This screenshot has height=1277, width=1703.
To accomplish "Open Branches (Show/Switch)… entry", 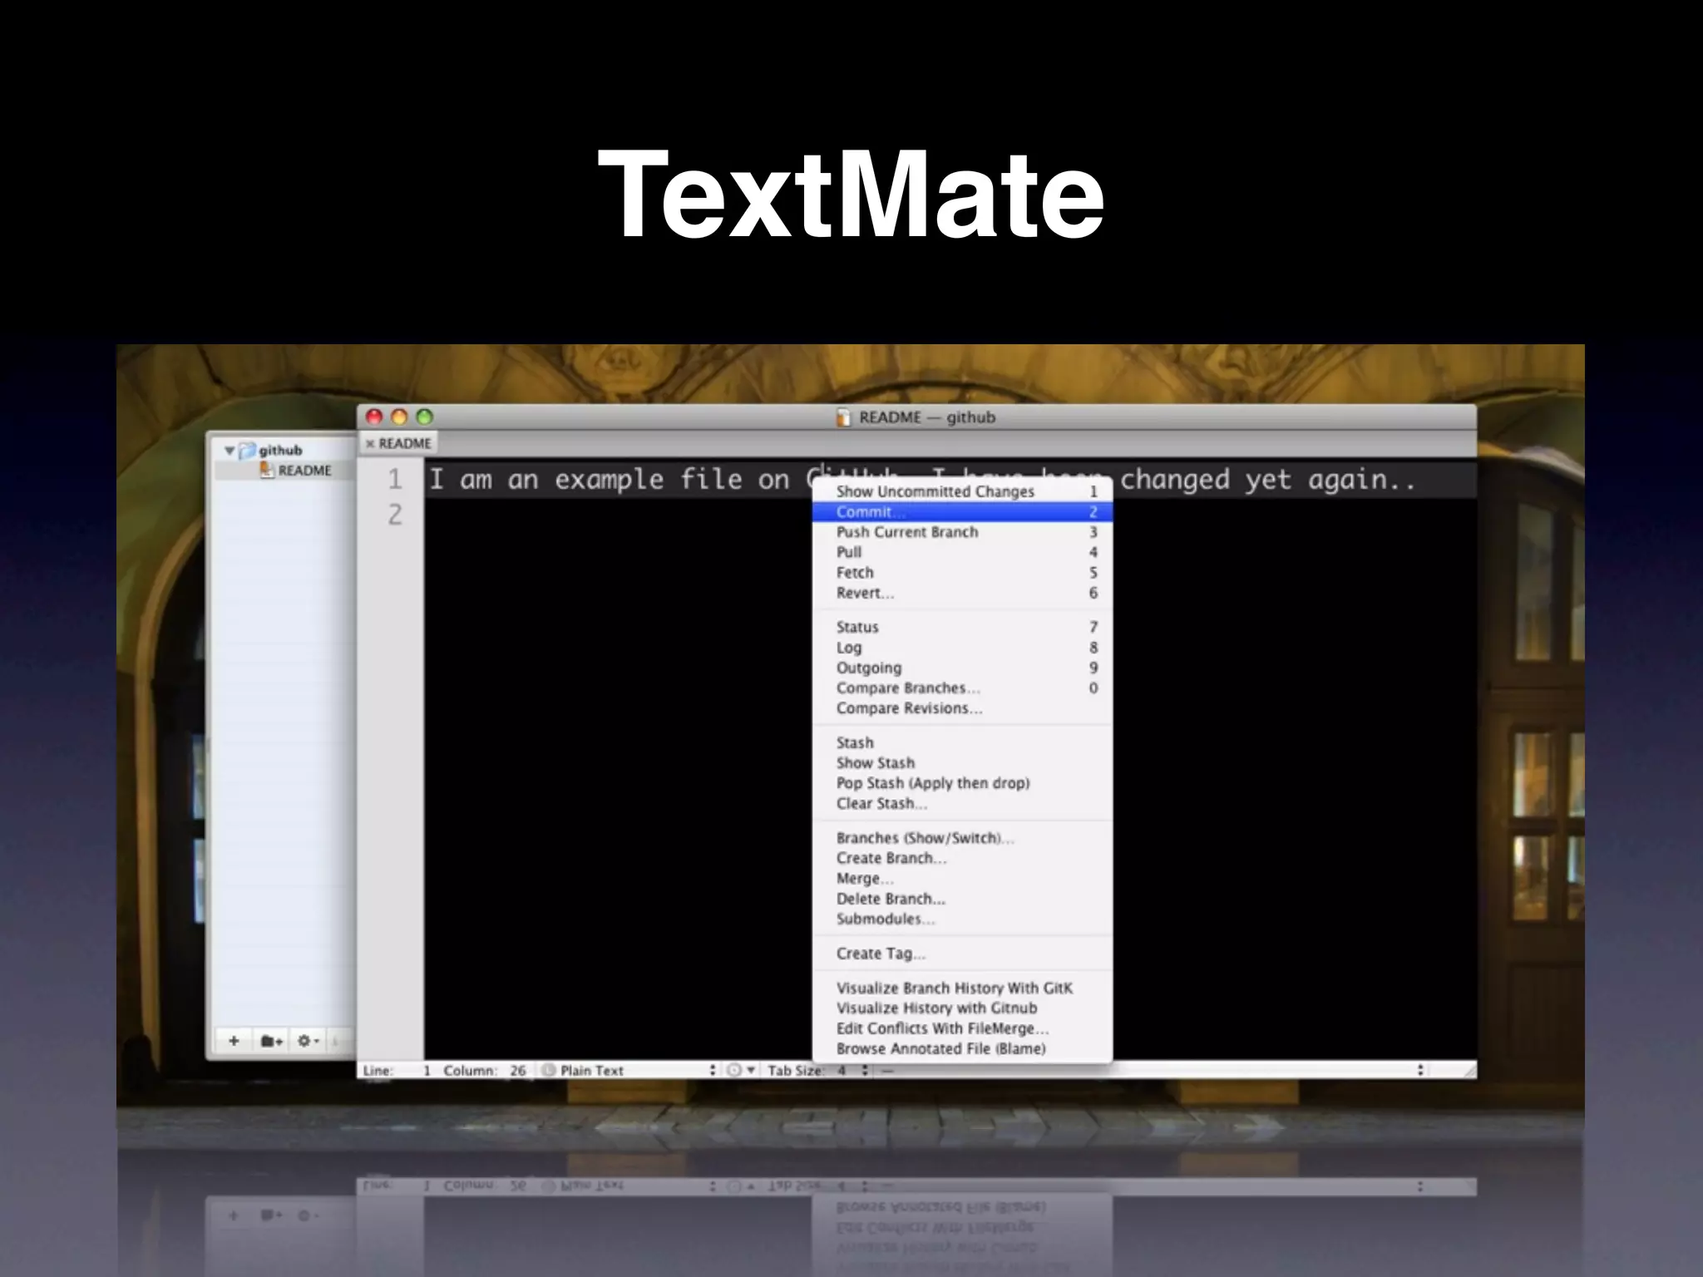I will [962, 838].
